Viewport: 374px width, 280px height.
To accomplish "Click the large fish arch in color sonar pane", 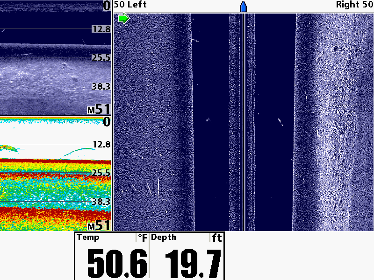I will coord(79,153).
